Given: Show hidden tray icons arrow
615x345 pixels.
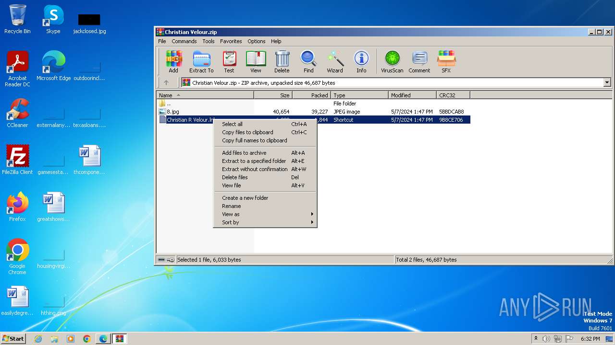Looking at the screenshot, I should 536,338.
